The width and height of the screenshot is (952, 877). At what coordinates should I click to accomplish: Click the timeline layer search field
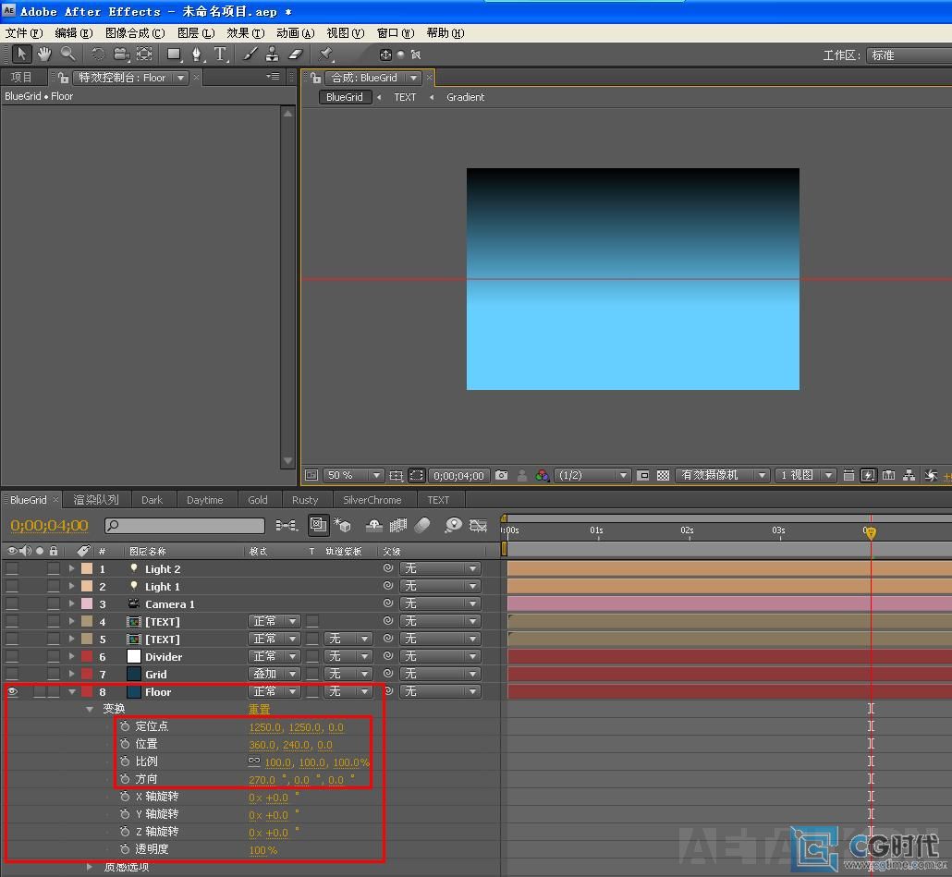pyautogui.click(x=185, y=526)
